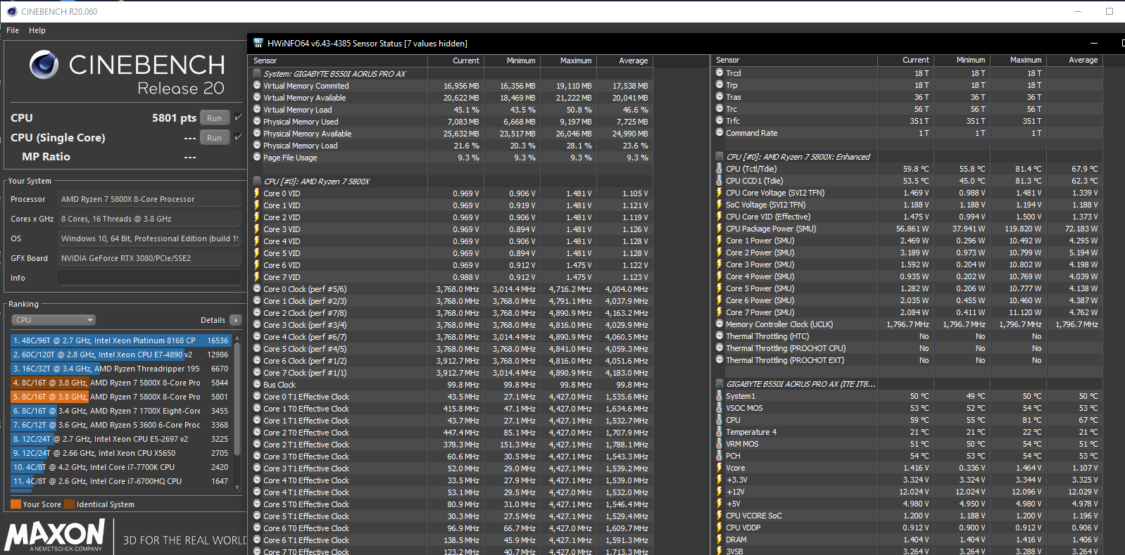1125x555 pixels.
Task: Click the Page File Usage sensor icon
Action: tap(257, 158)
